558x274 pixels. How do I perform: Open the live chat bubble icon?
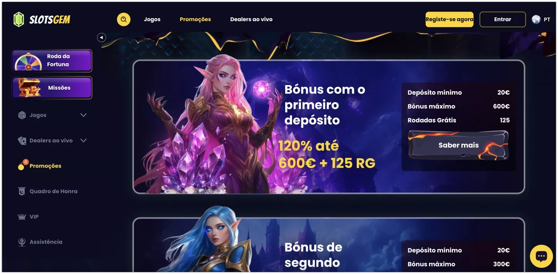541,256
